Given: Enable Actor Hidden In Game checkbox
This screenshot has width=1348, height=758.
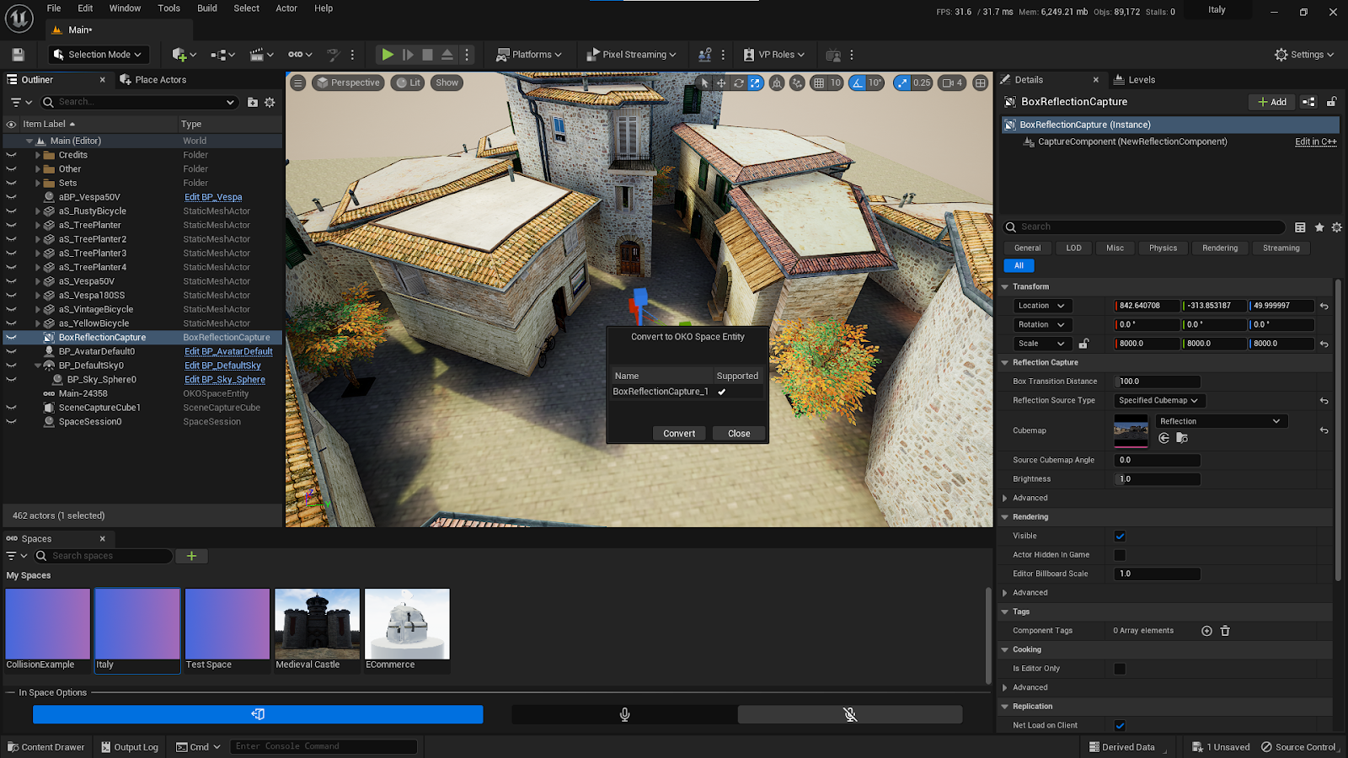Looking at the screenshot, I should point(1120,555).
